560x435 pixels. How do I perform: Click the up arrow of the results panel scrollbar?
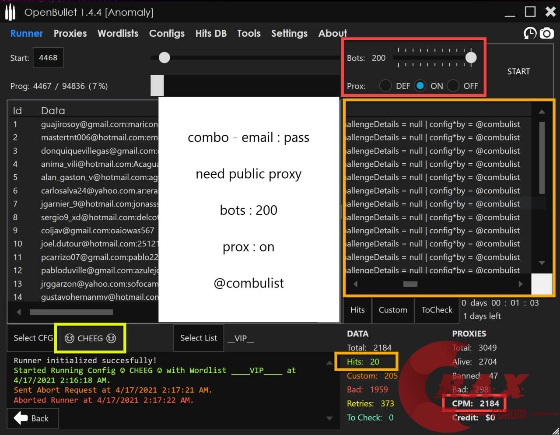tap(542, 112)
